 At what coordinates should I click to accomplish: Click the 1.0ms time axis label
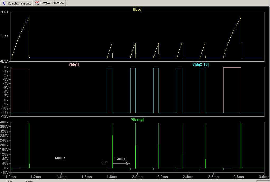[11, 177]
